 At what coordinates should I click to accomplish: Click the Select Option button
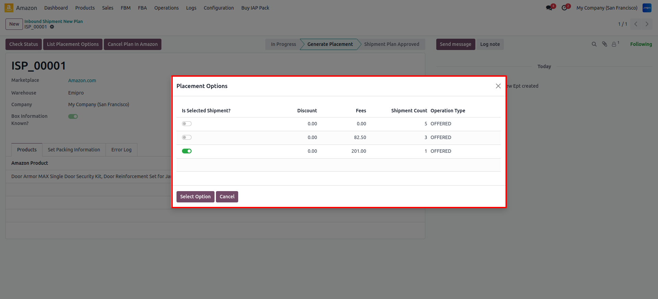[195, 197]
